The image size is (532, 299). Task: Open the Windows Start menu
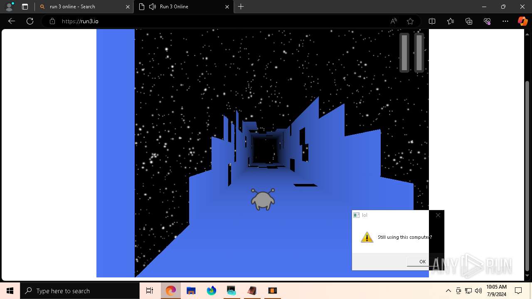click(x=10, y=291)
